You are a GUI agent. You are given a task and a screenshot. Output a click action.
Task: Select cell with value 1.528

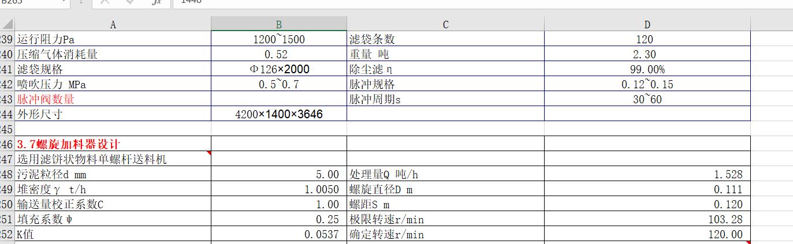point(647,174)
